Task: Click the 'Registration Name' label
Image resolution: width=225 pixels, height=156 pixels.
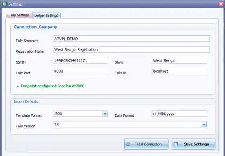Action: [x=30, y=51]
